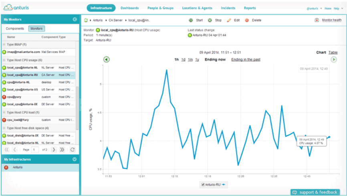
Task: Click green status icon next to Anturis-RU 04 Apr
Action: pos(190,35)
